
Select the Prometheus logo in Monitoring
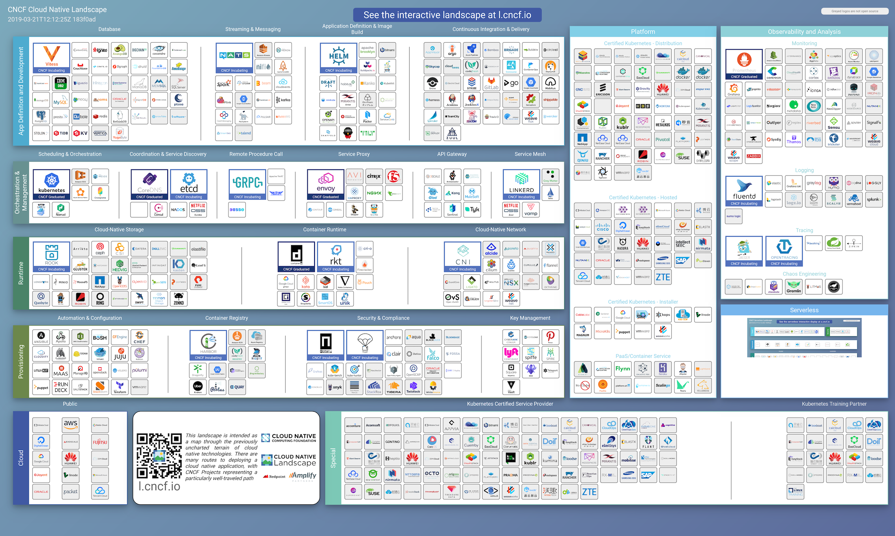click(x=744, y=64)
